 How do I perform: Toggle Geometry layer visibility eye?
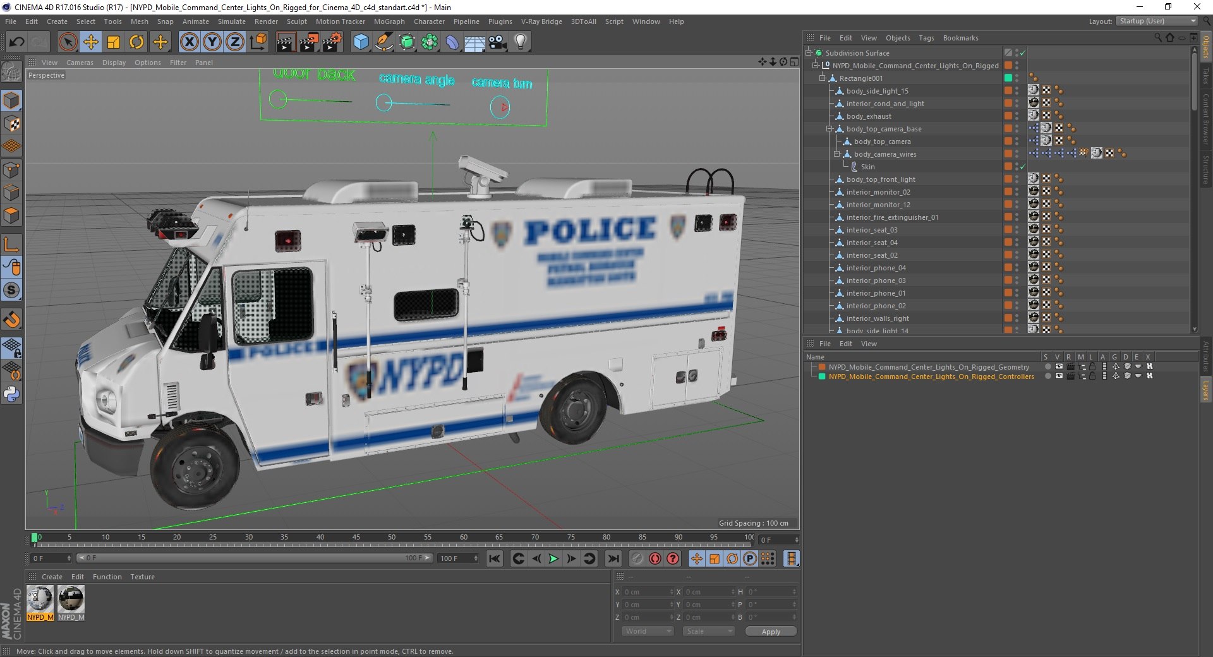pos(1059,366)
